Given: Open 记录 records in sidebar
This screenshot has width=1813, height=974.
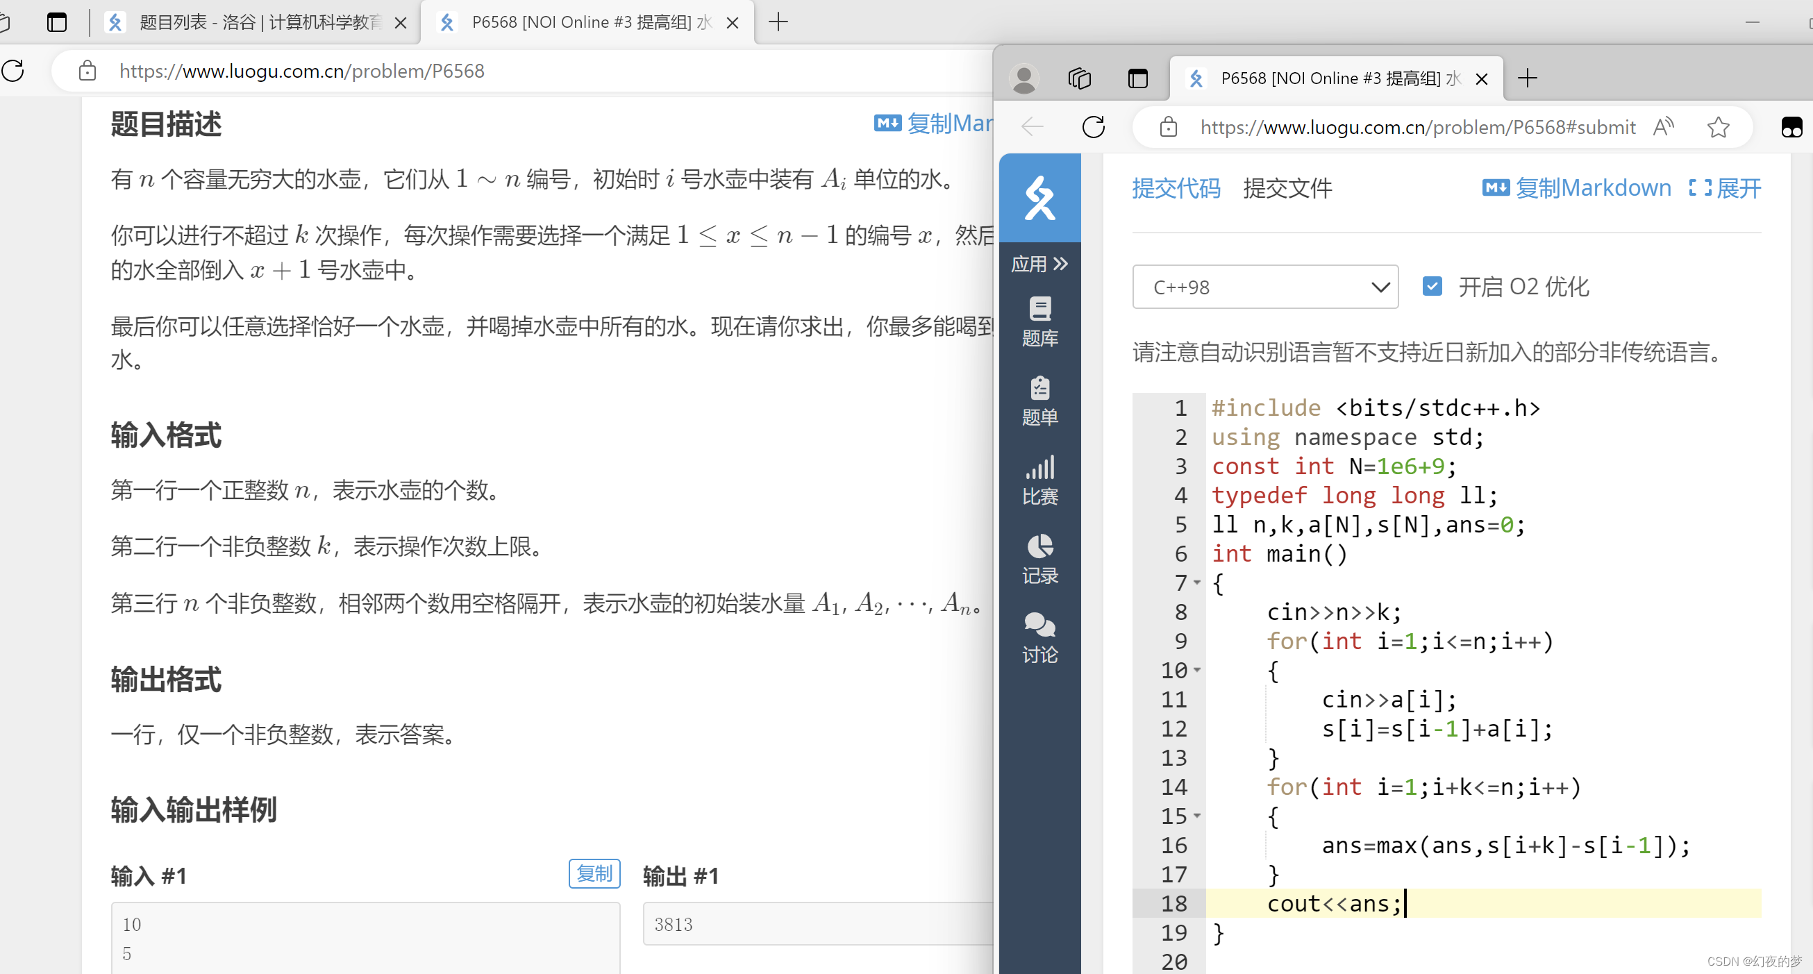Looking at the screenshot, I should click(x=1039, y=560).
